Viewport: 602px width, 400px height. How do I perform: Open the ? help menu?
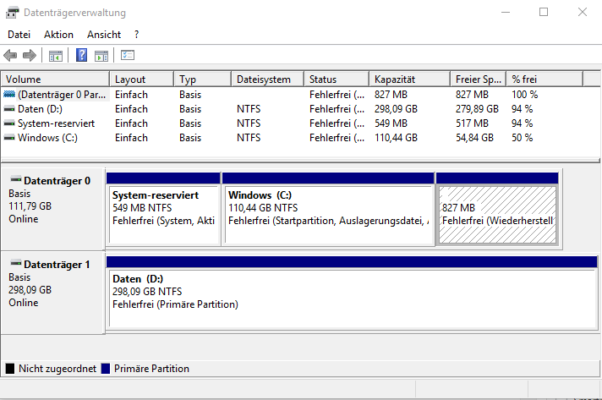click(136, 35)
